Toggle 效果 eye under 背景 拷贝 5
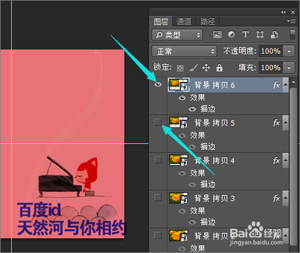Image resolution: width=300 pixels, height=253 pixels. pyautogui.click(x=182, y=136)
